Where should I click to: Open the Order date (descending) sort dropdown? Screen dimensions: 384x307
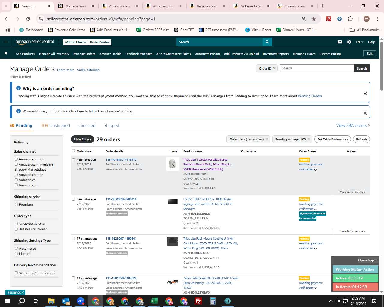248,139
